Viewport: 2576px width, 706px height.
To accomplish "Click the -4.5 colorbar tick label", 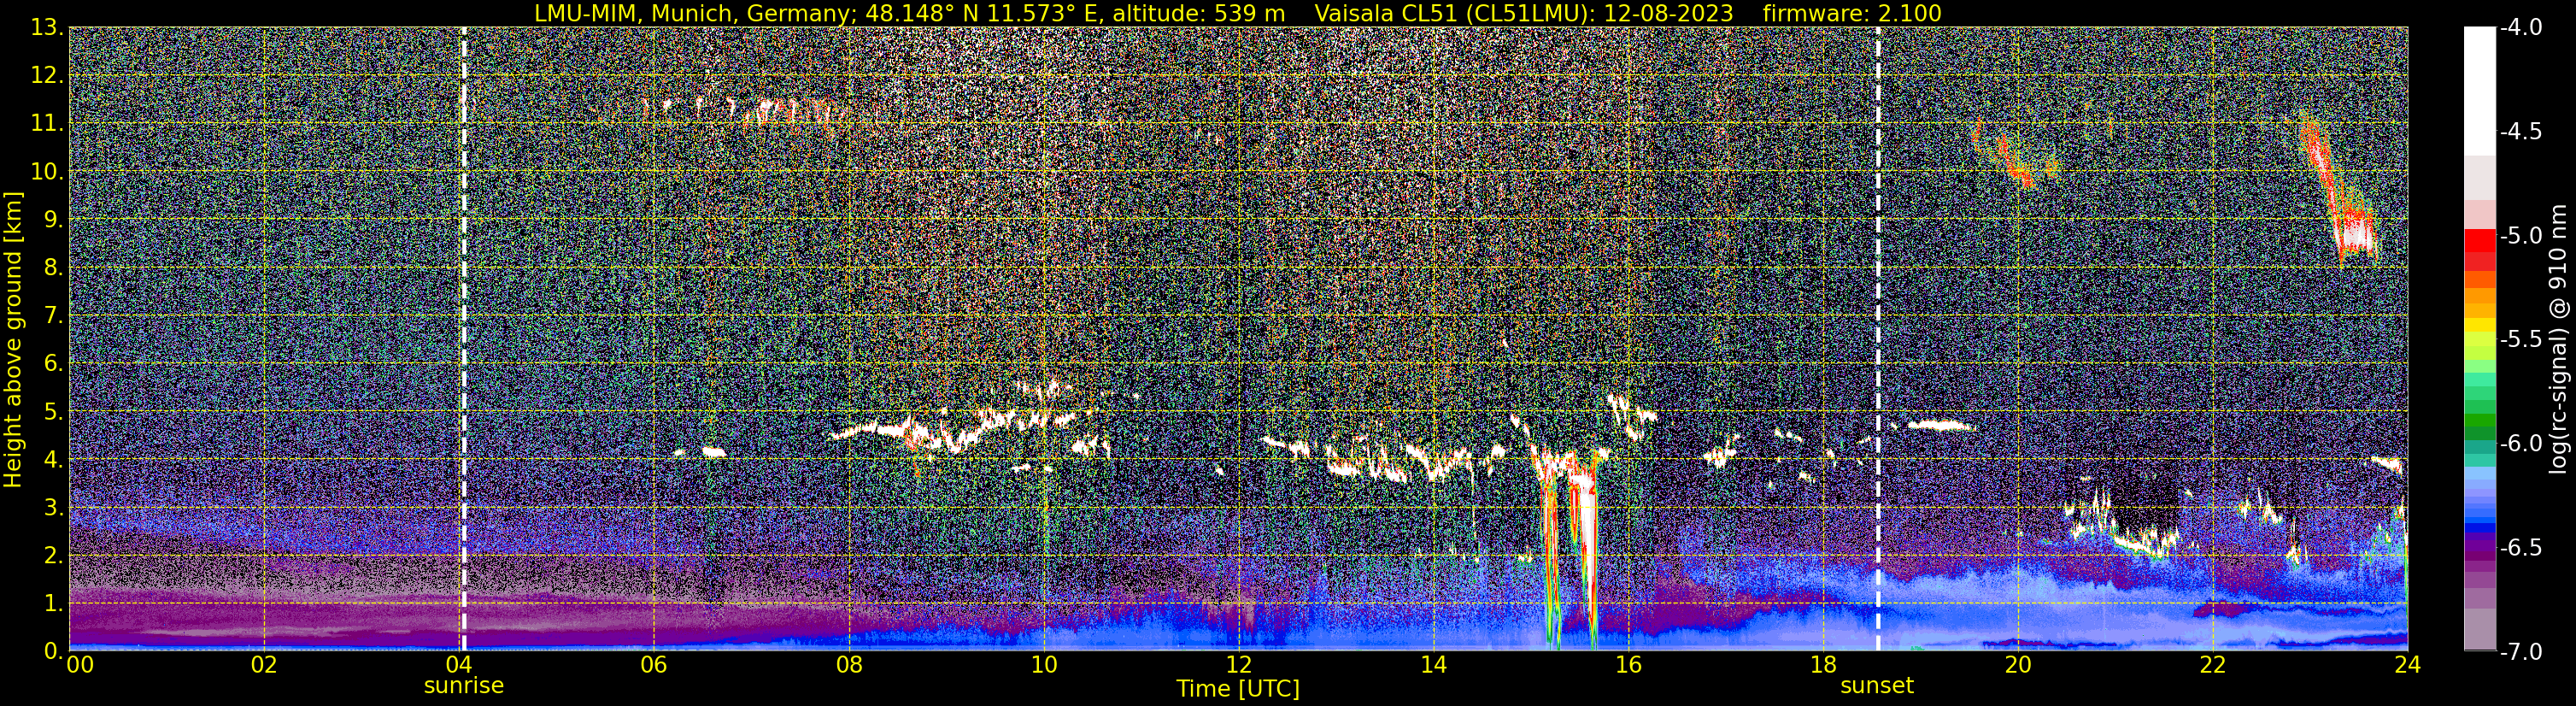I will 2521,132.
